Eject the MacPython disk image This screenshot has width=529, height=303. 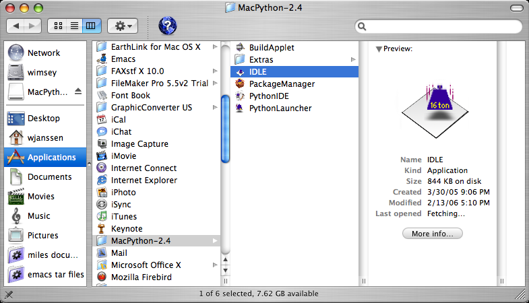pos(78,92)
